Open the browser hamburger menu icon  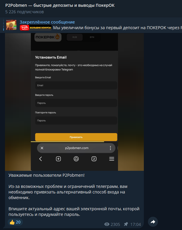(x=112, y=159)
